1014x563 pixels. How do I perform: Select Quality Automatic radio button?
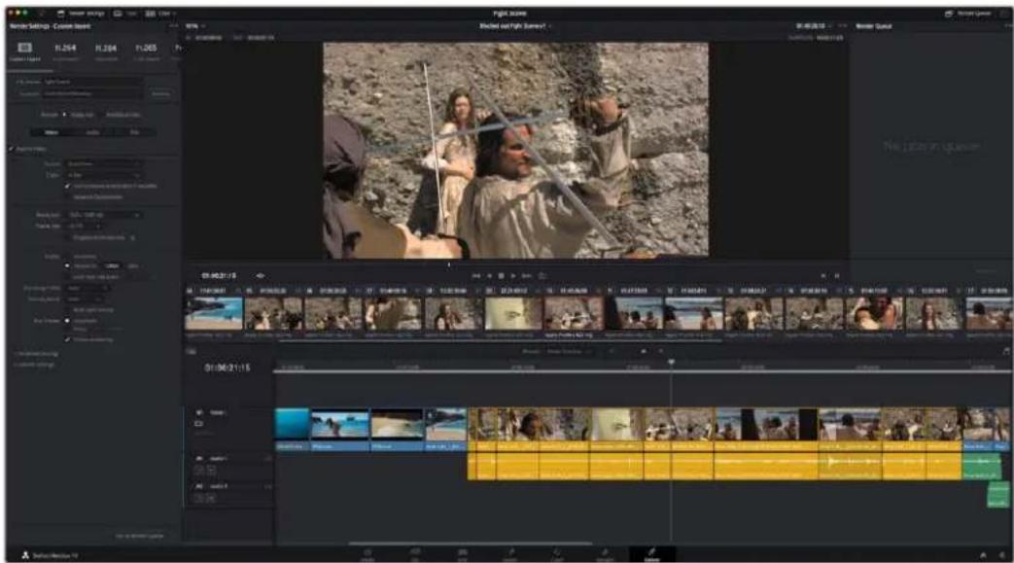(x=67, y=257)
